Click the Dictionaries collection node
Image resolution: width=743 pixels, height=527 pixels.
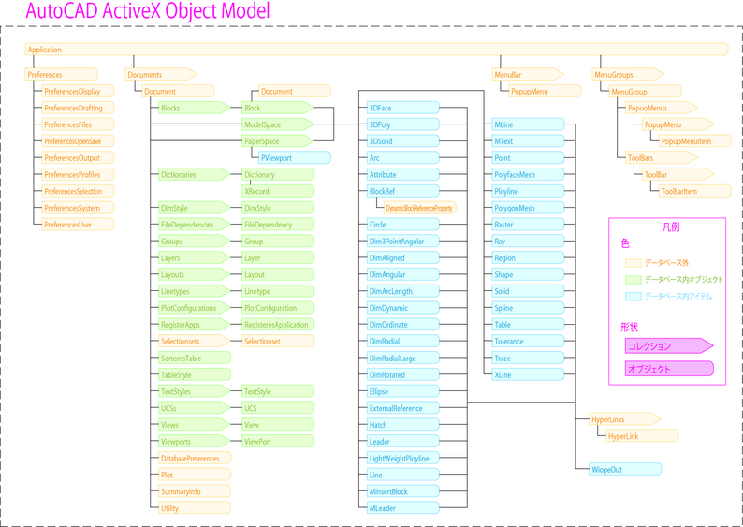195,174
